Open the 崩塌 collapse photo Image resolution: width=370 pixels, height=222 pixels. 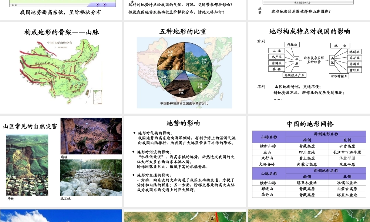coord(91,136)
